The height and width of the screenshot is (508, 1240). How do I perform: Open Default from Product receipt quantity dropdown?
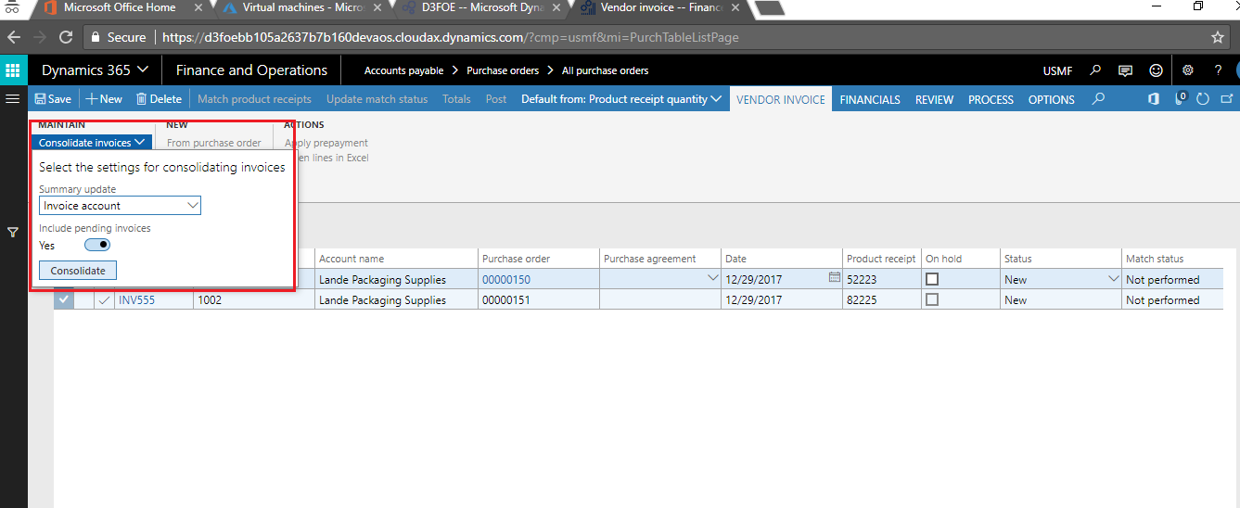click(621, 99)
